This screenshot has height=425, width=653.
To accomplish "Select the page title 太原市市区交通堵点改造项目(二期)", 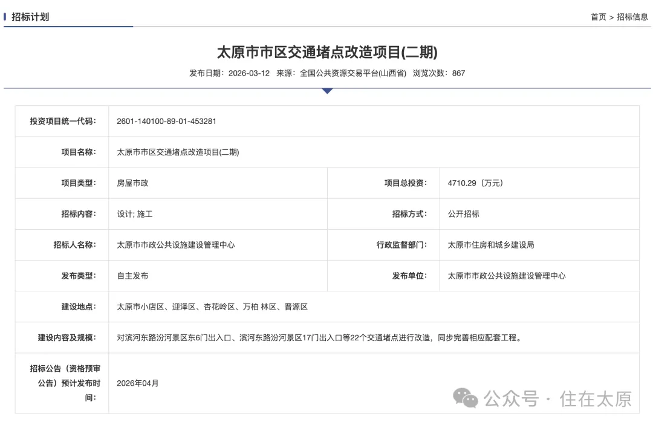I will pos(327,53).
